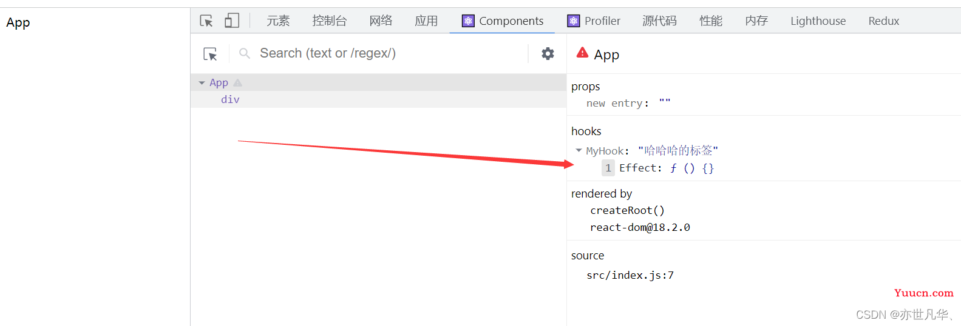Open the 内存 tab
The height and width of the screenshot is (326, 961).
(756, 21)
